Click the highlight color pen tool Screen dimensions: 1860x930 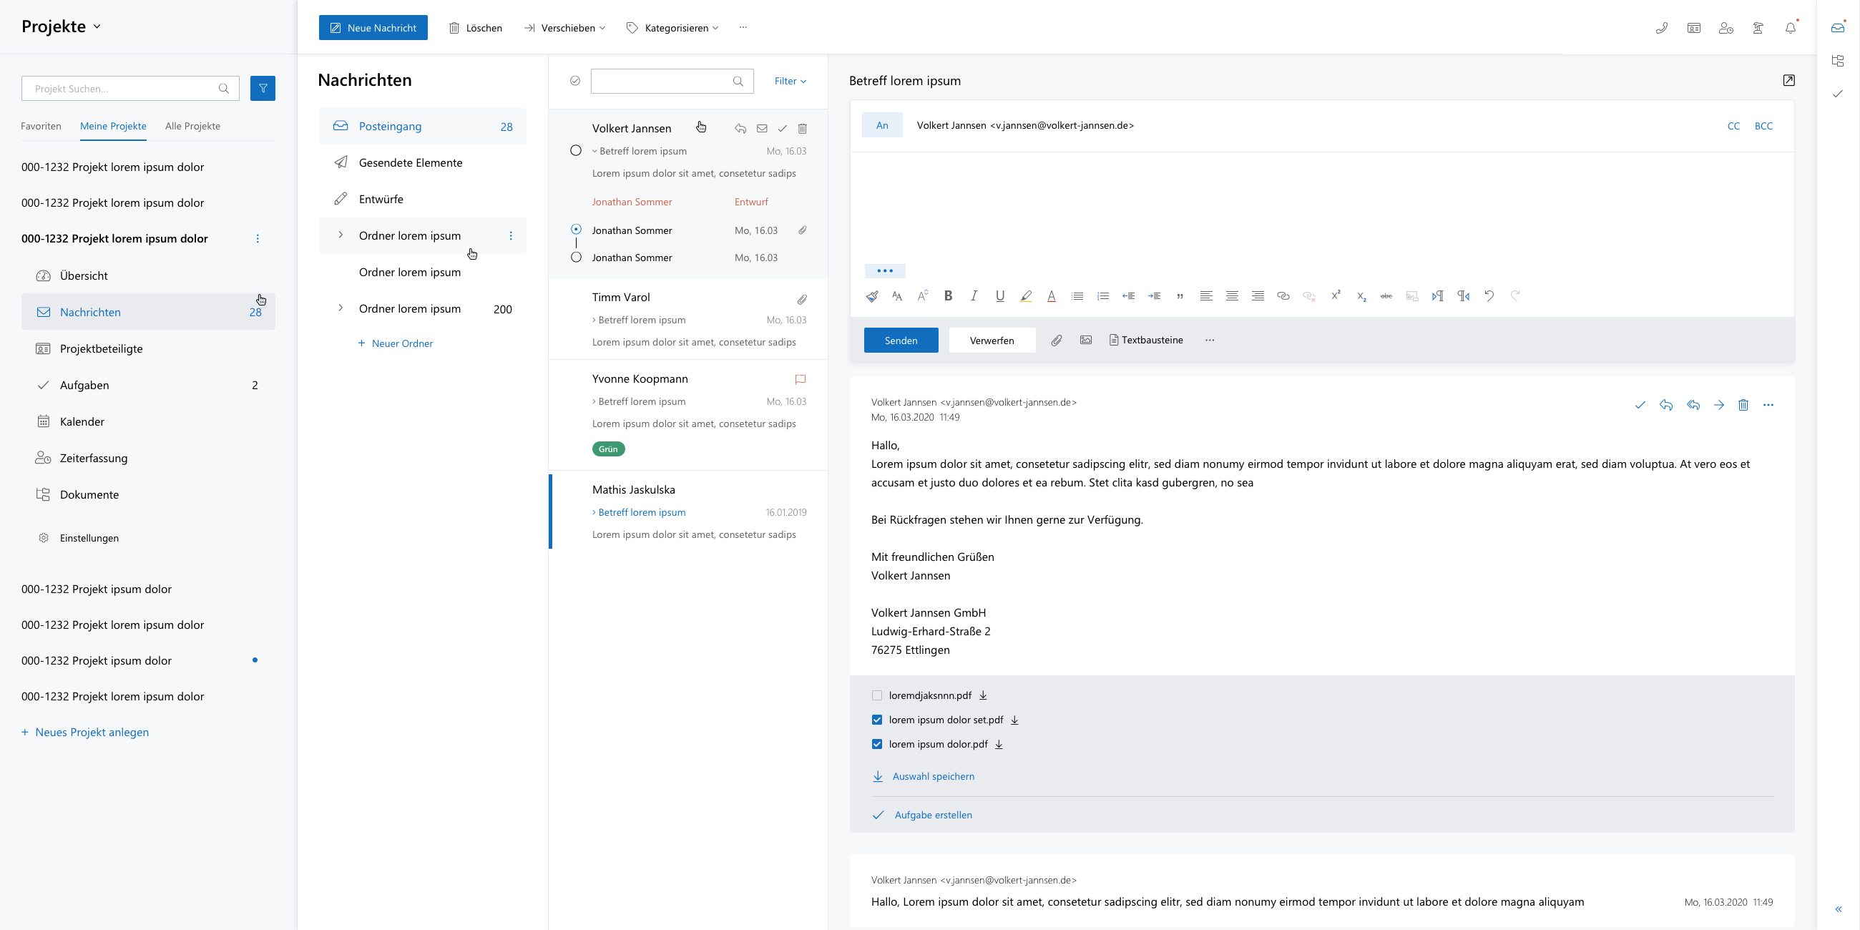[x=1026, y=295]
